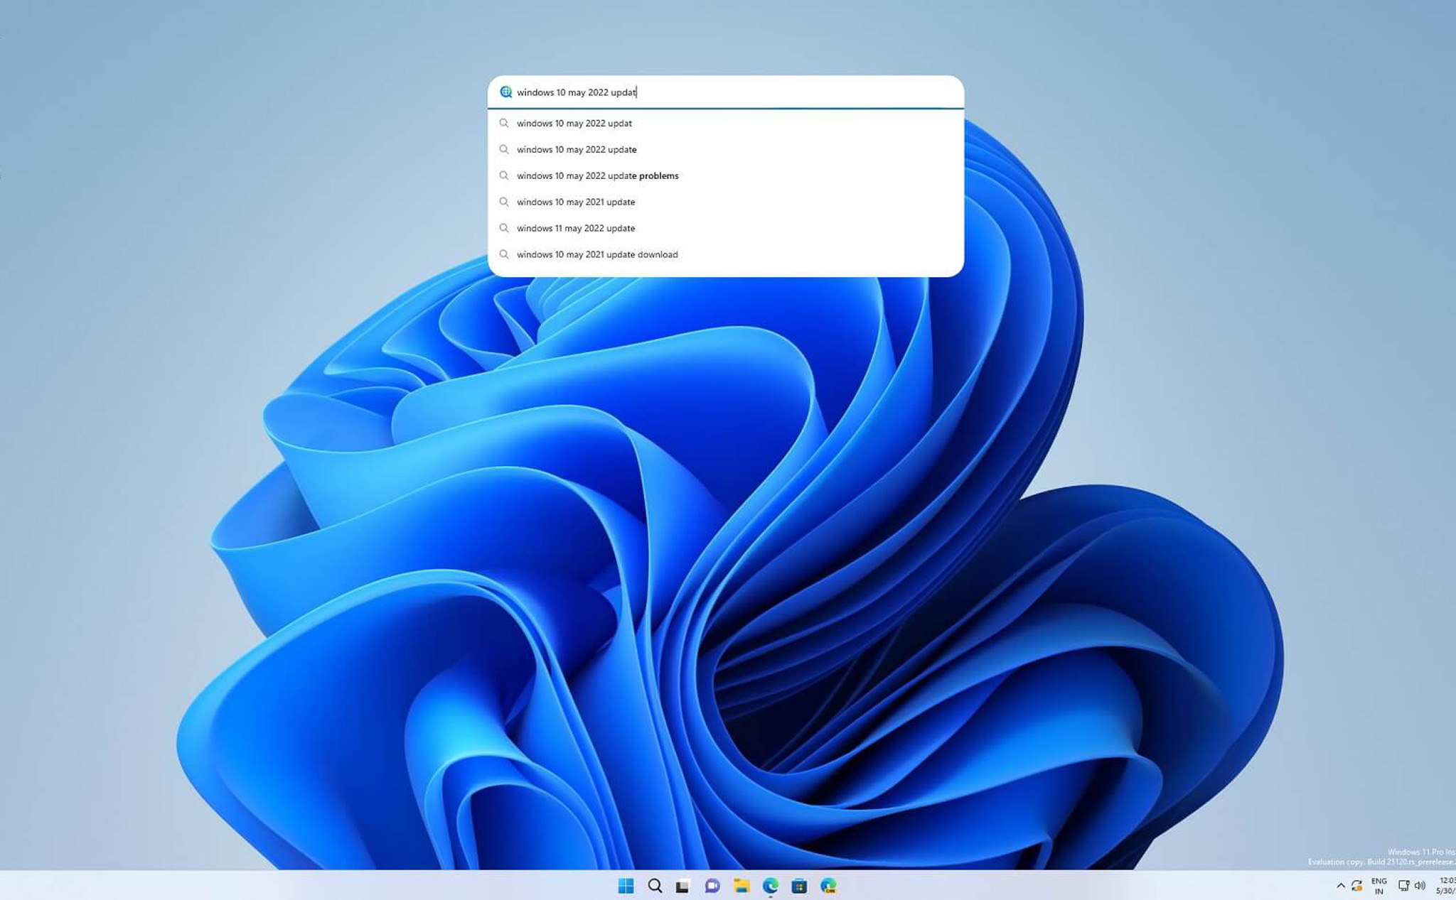Screen dimensions: 1456x900
Task: Open the clock and date flyout
Action: 1446,885
